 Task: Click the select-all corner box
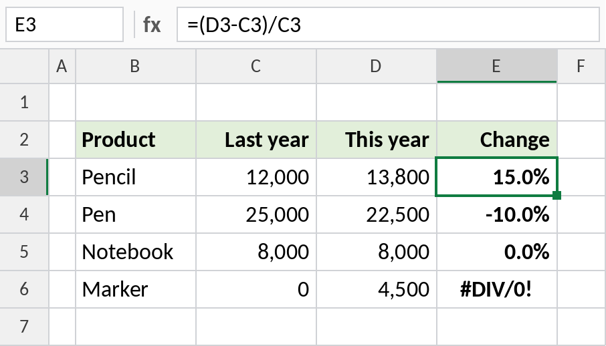coord(24,66)
